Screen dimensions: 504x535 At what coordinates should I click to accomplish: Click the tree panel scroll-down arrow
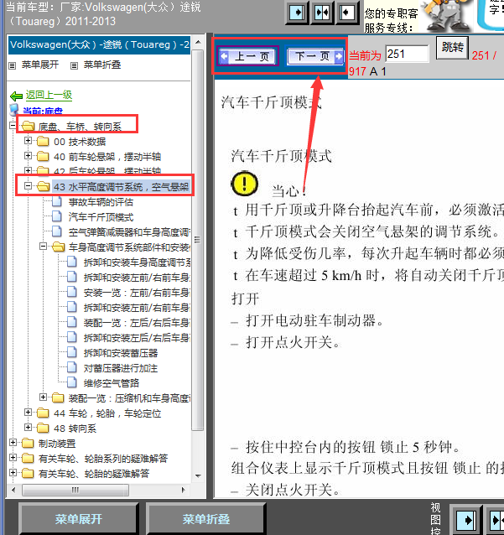coord(198,475)
